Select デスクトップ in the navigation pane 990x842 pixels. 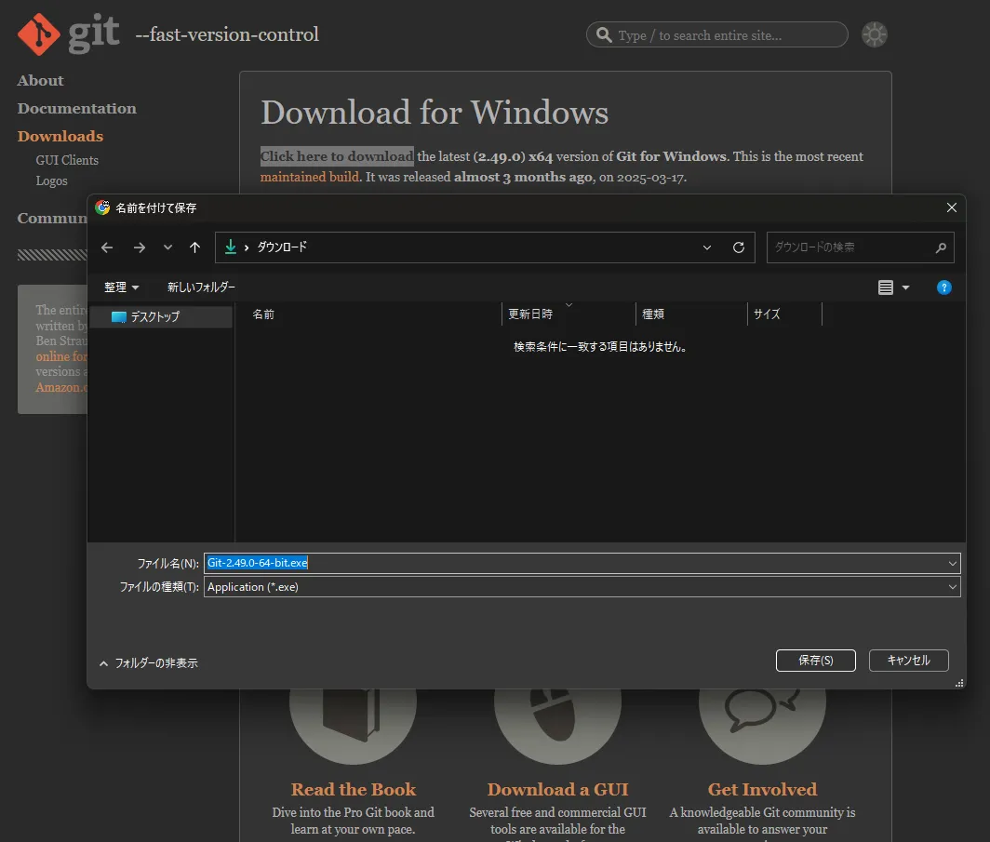[161, 317]
